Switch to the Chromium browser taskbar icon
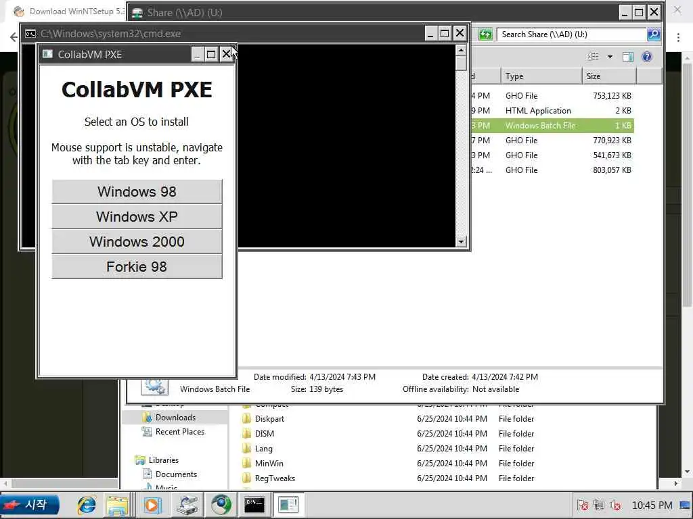 coord(221,505)
